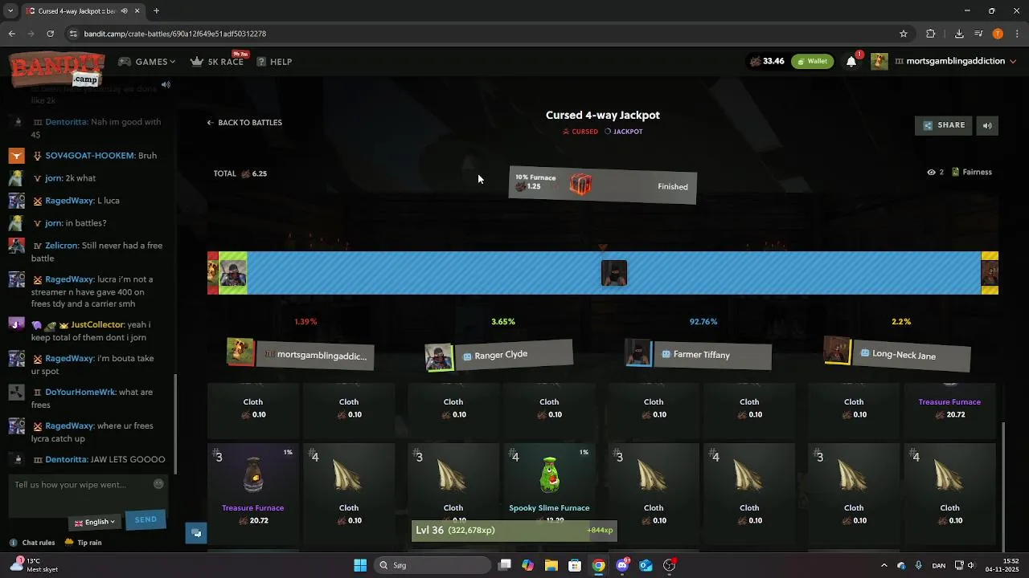Open the browser extensions icon

(x=931, y=34)
